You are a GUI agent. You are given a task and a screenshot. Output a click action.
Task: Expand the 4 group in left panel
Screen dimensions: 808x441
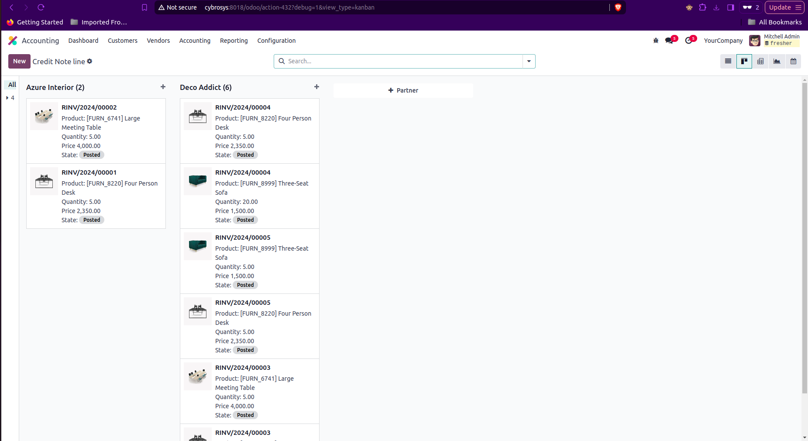(10, 98)
